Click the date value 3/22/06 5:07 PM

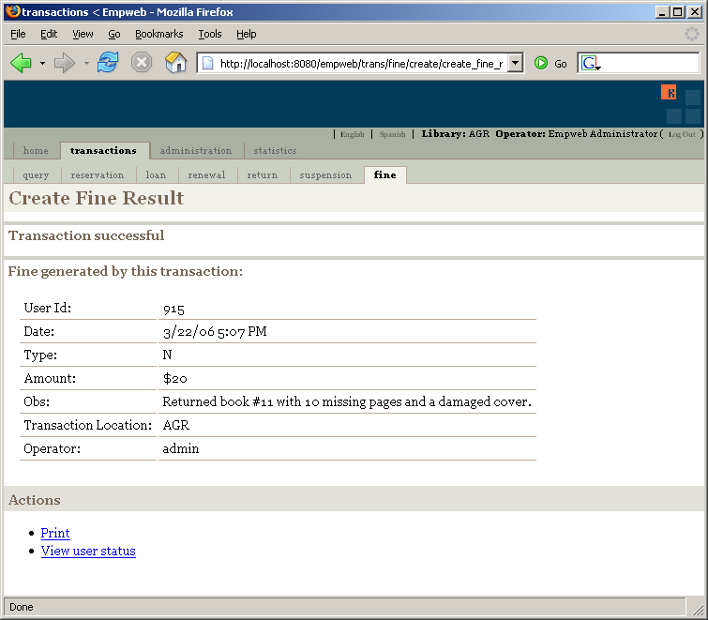215,332
